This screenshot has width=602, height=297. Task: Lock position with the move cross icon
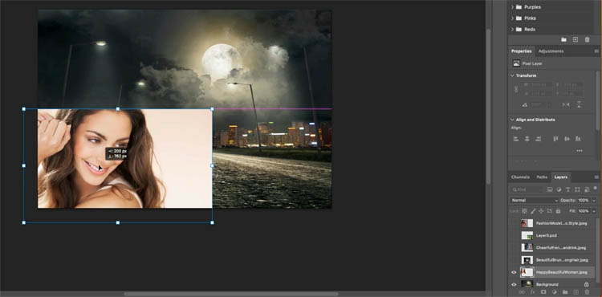tap(541, 211)
